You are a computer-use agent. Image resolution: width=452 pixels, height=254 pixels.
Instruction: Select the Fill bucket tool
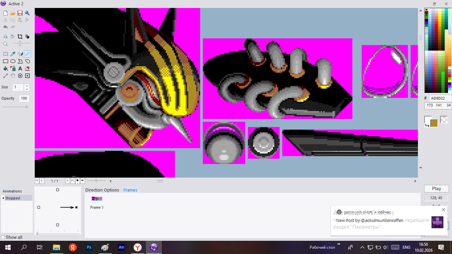coord(6,69)
